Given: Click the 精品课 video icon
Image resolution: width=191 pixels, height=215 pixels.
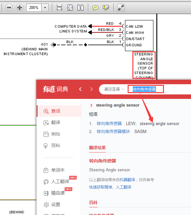Looking at the screenshot, I should point(46,193).
